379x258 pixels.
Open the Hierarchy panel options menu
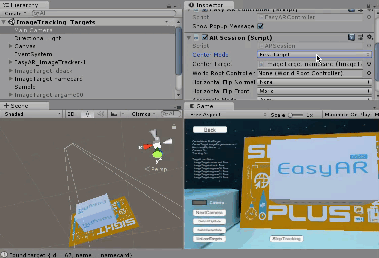point(177,6)
